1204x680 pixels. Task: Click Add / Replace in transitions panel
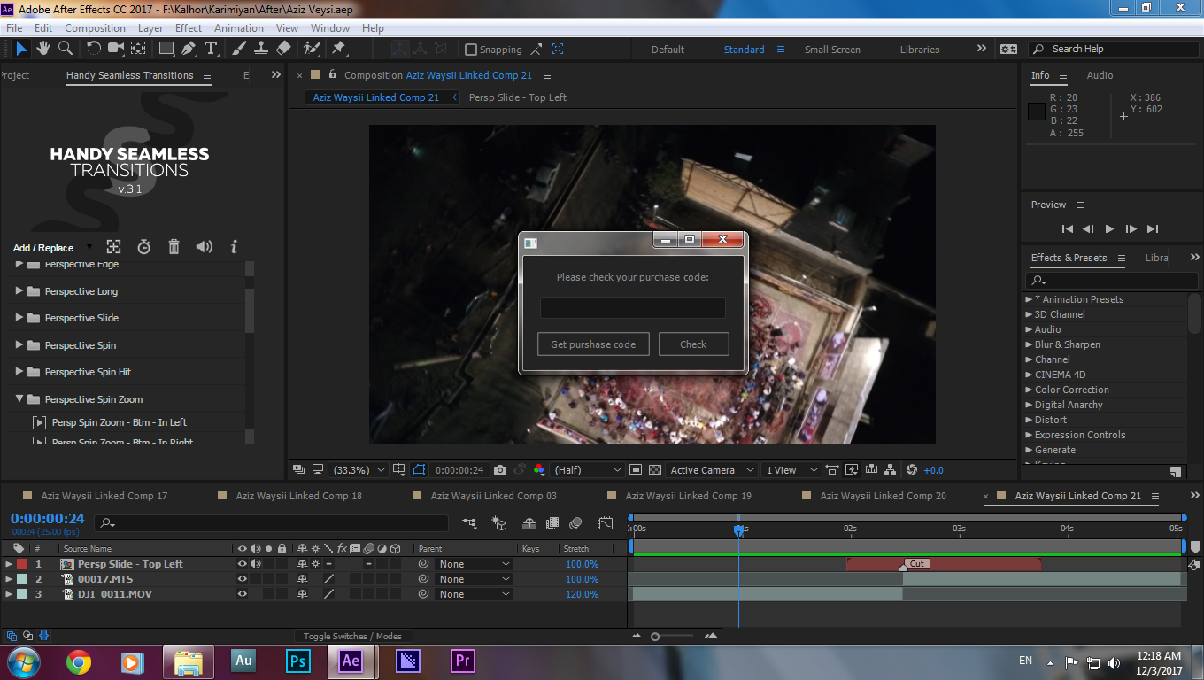[43, 248]
